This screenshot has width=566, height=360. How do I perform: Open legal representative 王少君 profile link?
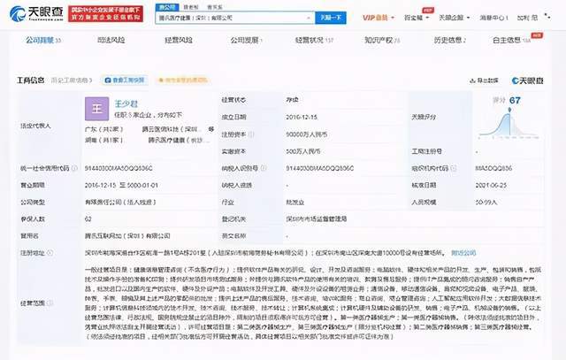[126, 104]
